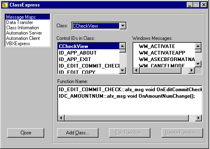Select Data Transfer in the left list

point(27,22)
